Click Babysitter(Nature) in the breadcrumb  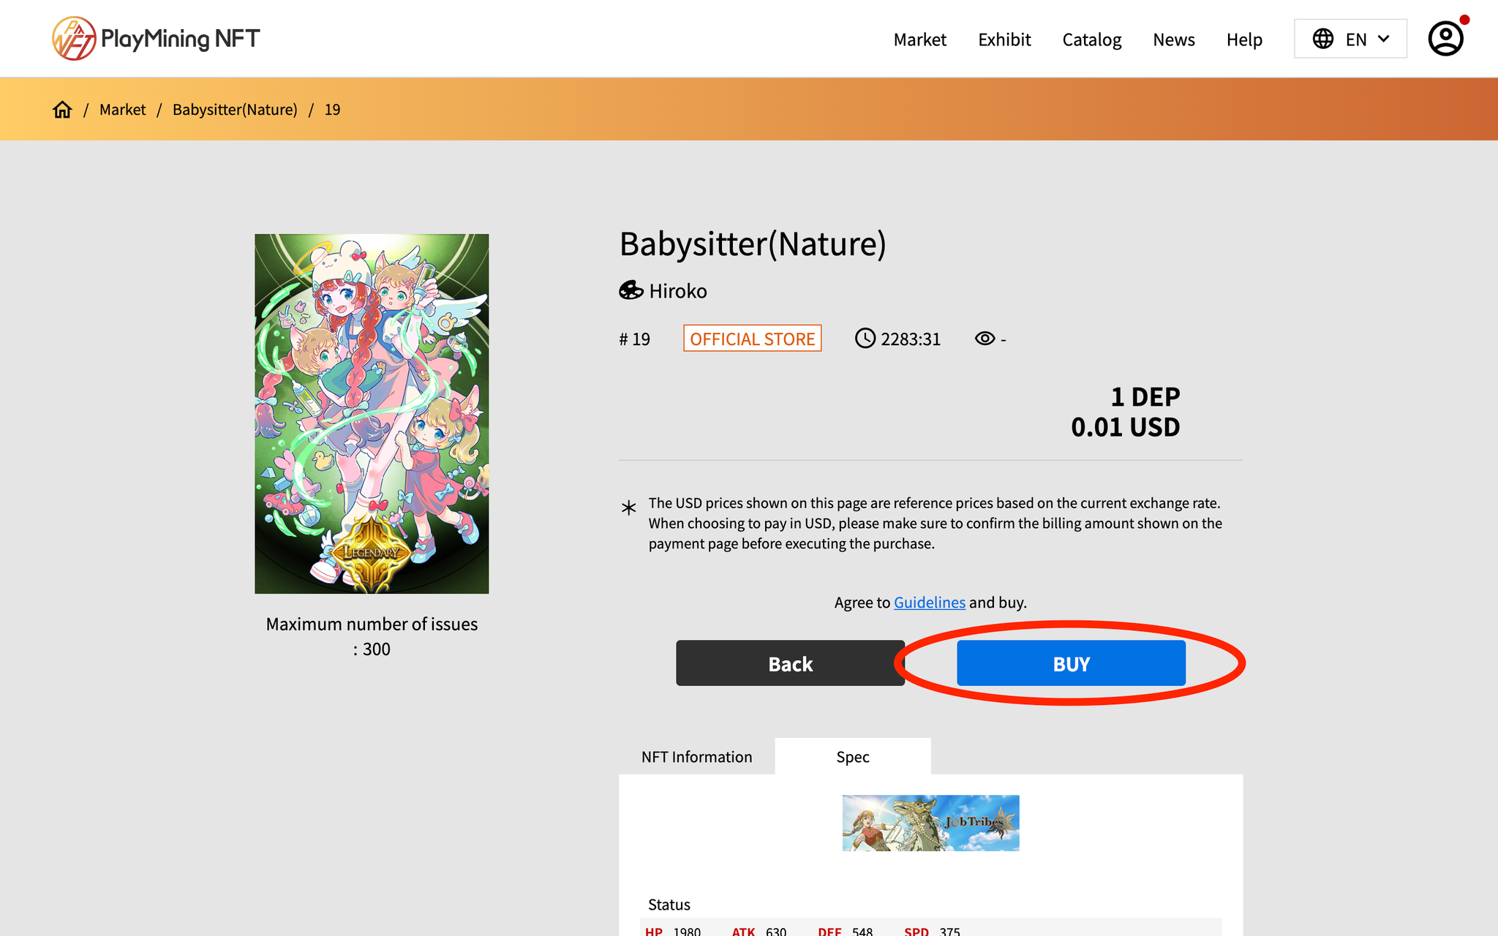click(x=235, y=110)
